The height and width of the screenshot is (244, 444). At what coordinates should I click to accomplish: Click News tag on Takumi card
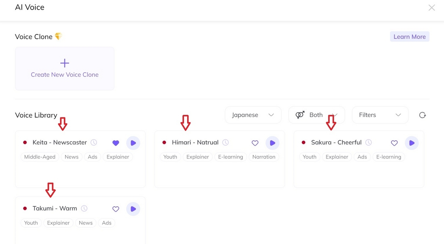pos(85,223)
